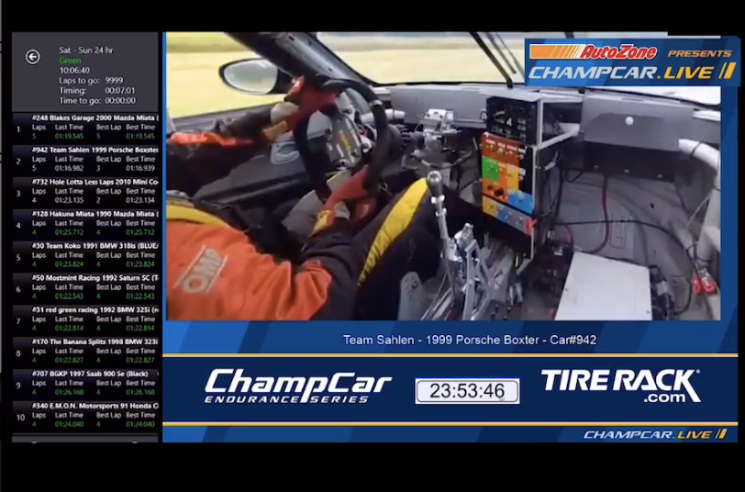
Task: Select the #170 The Banana Splits BMW row
Action: point(85,352)
